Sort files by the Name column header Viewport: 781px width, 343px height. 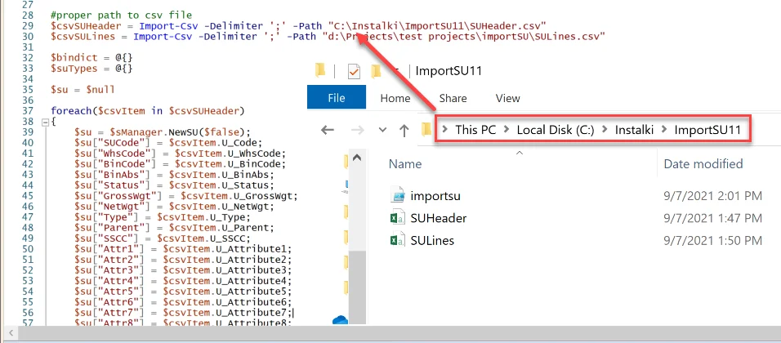coord(405,164)
